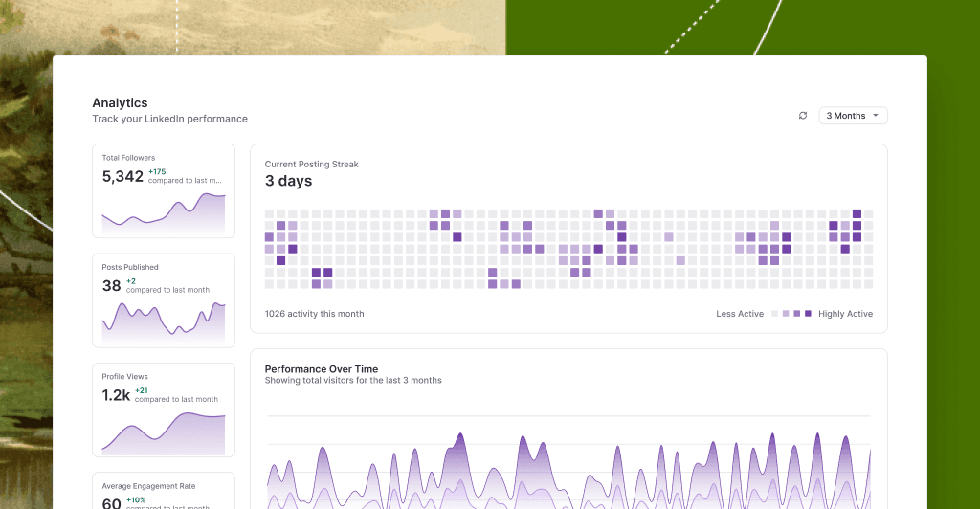Click the "+21" profile views change

(142, 391)
